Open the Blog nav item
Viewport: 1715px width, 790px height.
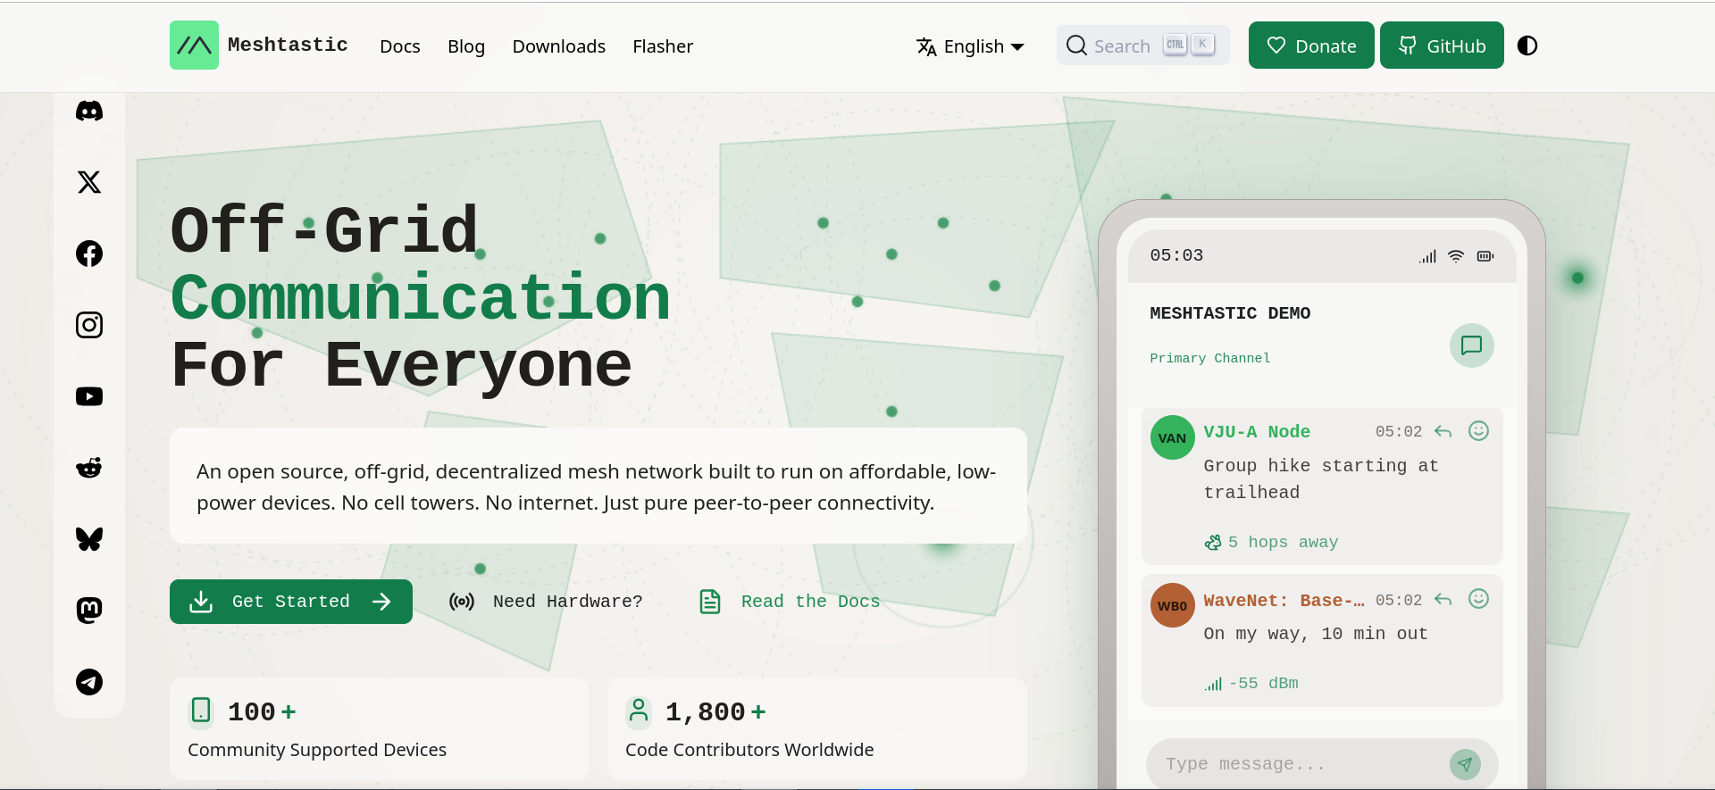click(466, 46)
